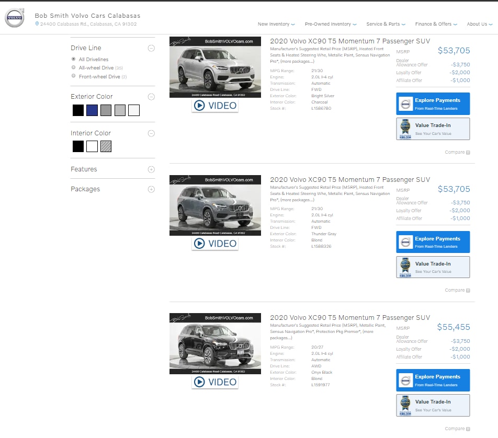Open the Service & Parts menu
The height and width of the screenshot is (438, 498).
coord(386,24)
